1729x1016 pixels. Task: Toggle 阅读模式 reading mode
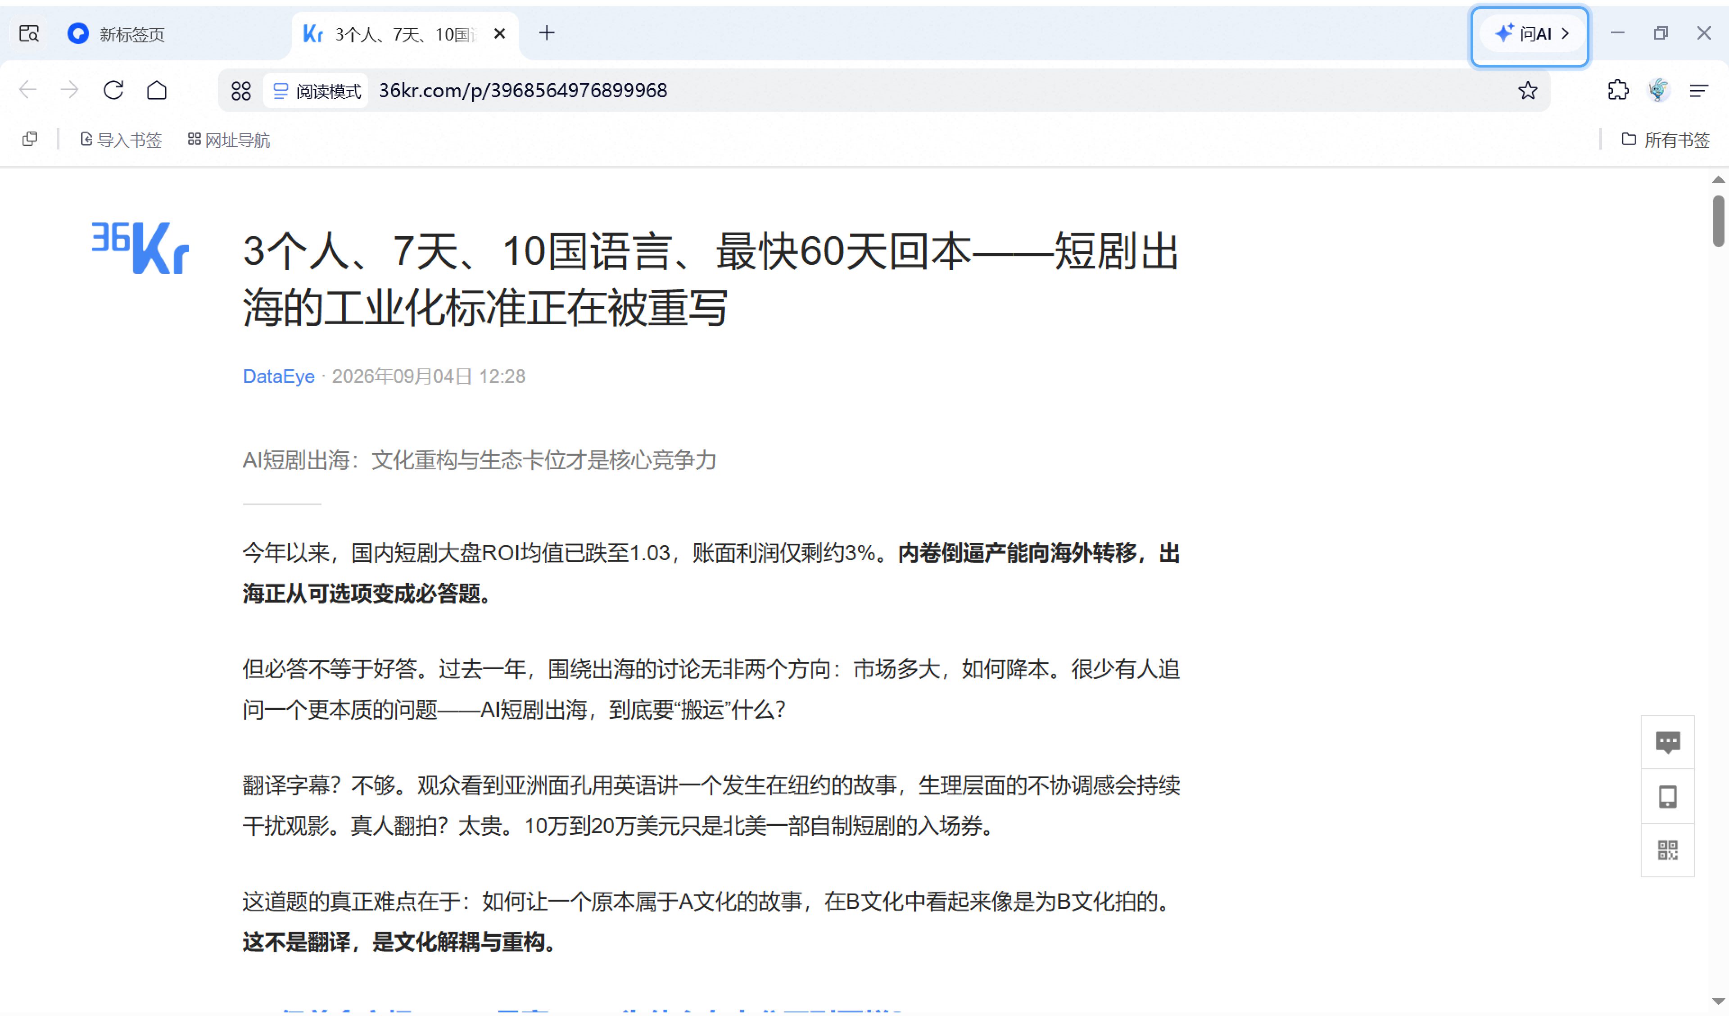pyautogui.click(x=316, y=91)
